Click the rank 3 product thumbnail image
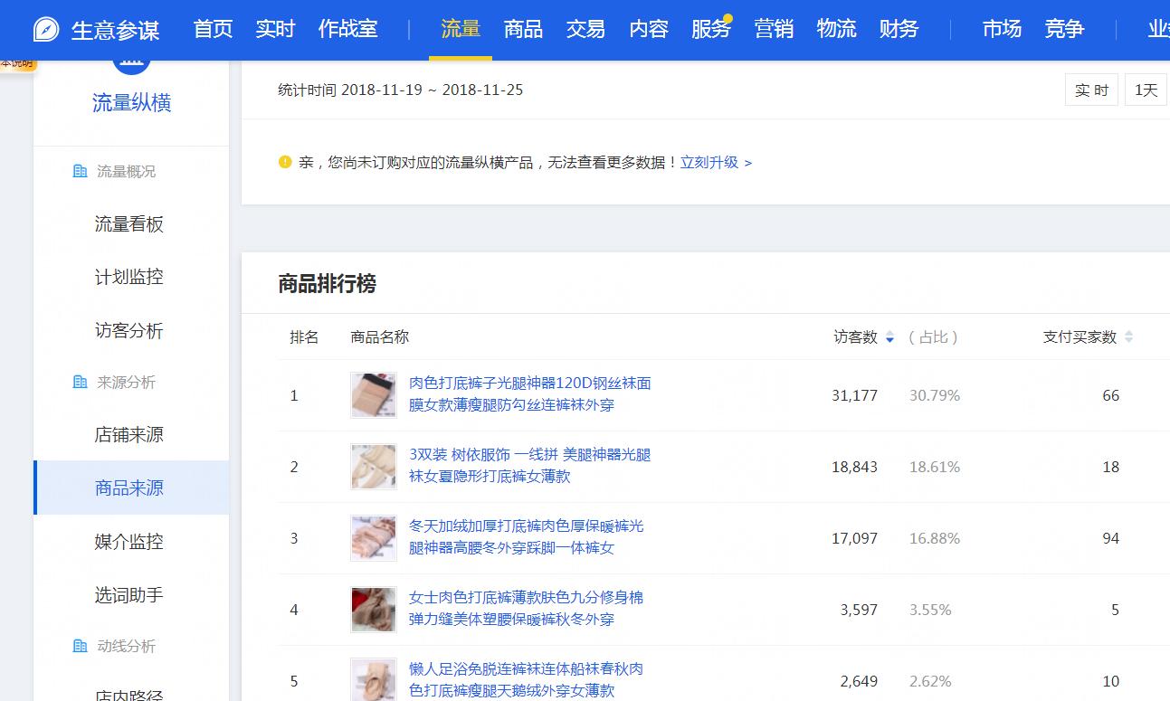 (x=373, y=537)
